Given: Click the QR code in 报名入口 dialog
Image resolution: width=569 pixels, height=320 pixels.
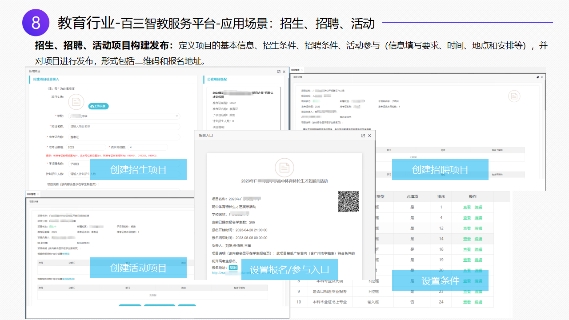Looking at the screenshot, I should tap(349, 201).
